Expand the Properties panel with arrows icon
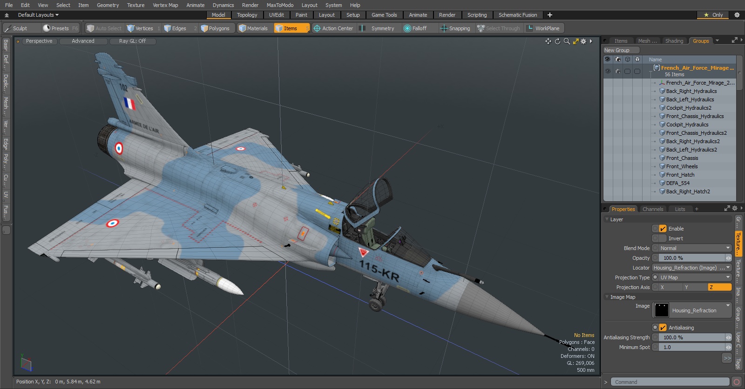The height and width of the screenshot is (389, 745). point(727,208)
